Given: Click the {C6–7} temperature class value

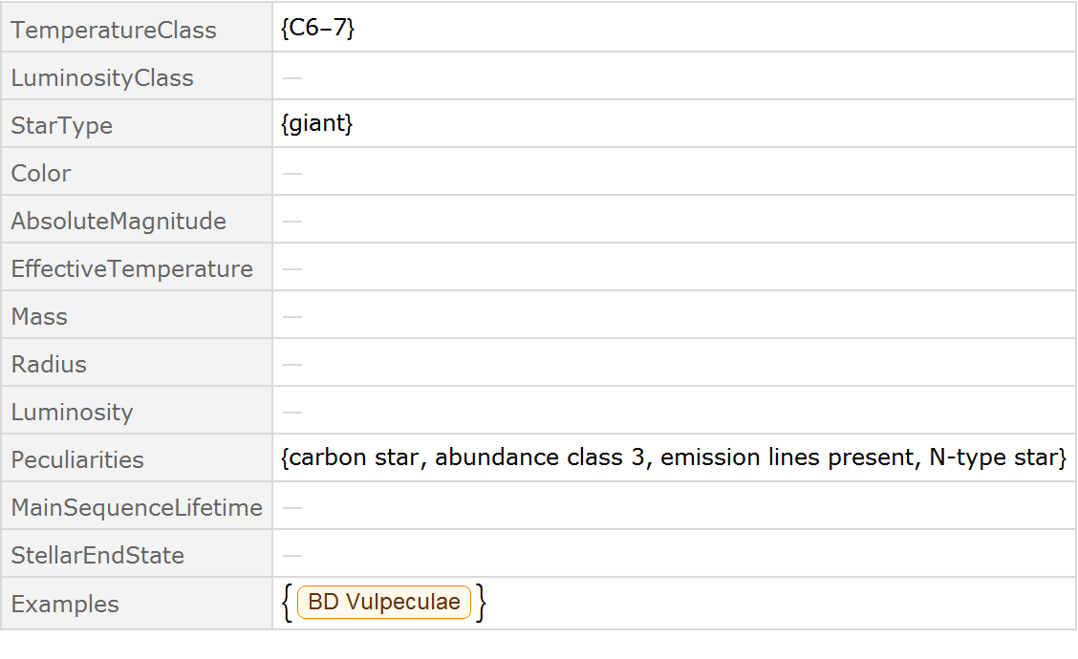Looking at the screenshot, I should click(x=318, y=29).
